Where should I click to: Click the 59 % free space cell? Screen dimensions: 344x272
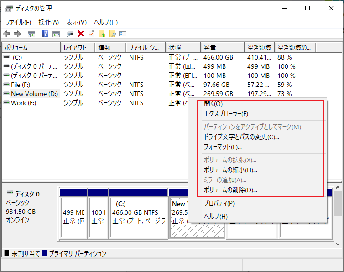[x=285, y=85]
